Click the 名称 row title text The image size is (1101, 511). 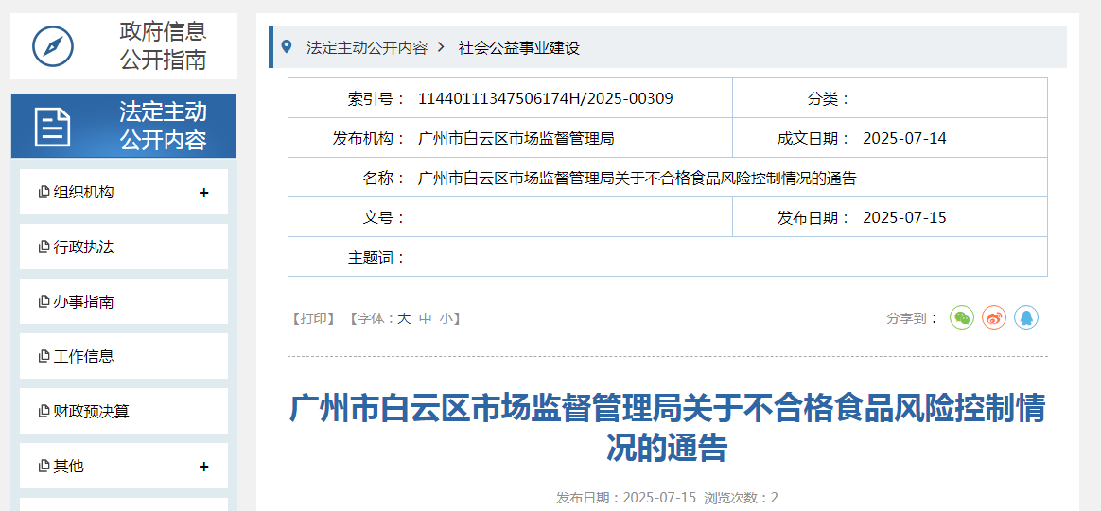pos(637,179)
